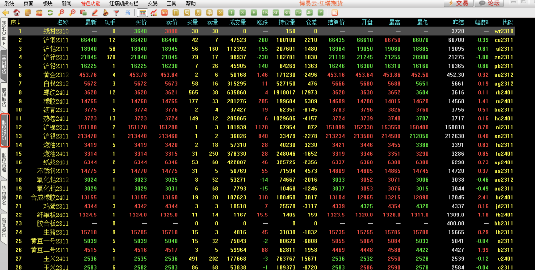
Task: Click the red pencil drawing tool icon
Action: [x=95, y=12]
